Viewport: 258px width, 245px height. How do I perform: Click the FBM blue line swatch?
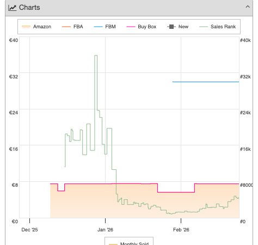tap(98, 27)
